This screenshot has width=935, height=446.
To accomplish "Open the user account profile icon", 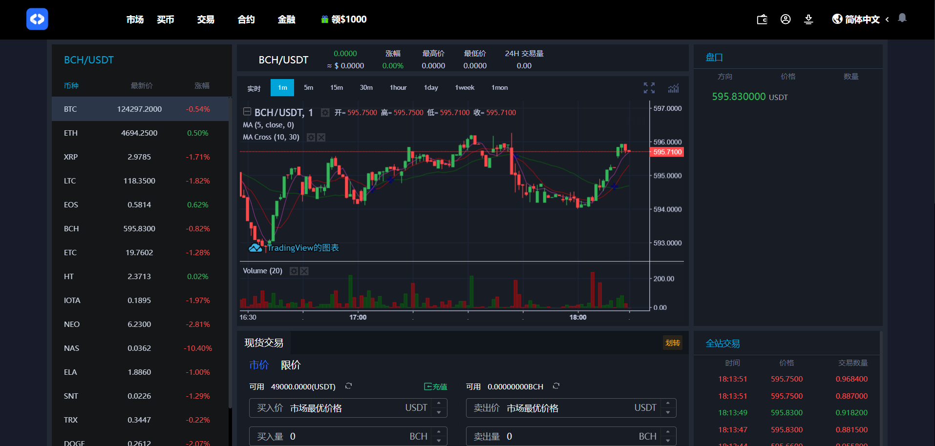I will [x=786, y=20].
